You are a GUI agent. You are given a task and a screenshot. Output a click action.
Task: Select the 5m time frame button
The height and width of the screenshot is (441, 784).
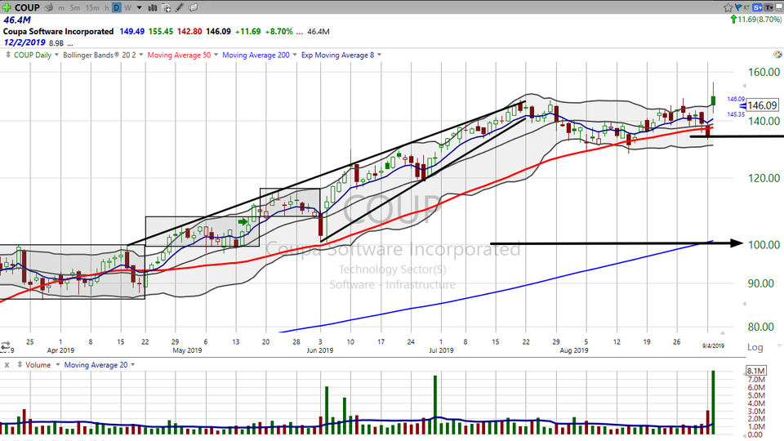75,7
